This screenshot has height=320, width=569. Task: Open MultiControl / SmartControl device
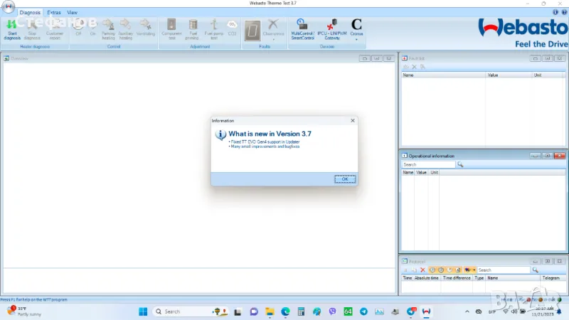(x=302, y=29)
